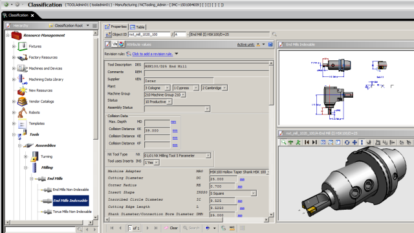This screenshot has width=414, height=233.
Task: Click the globe search icon in bottom toolbar
Action: coord(223,228)
